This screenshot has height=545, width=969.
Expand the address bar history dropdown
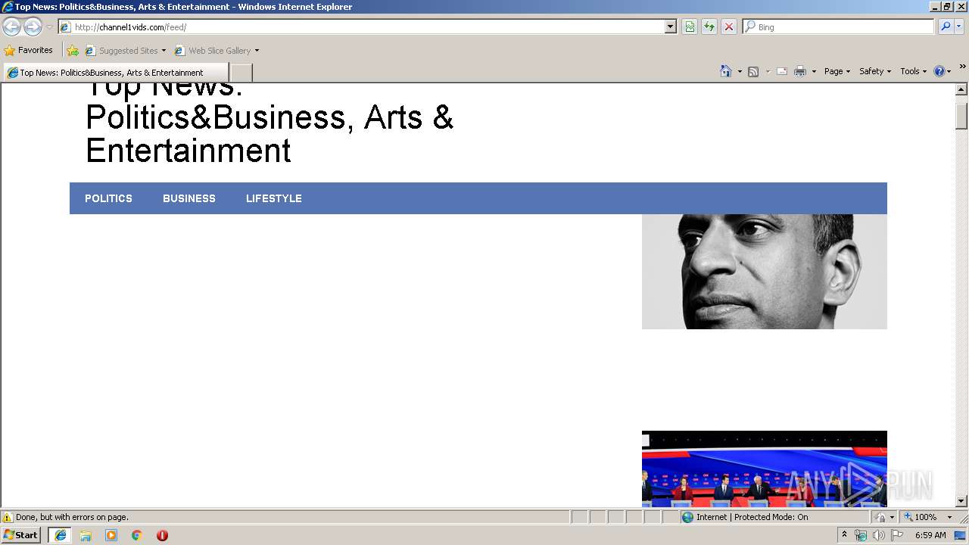pos(671,27)
